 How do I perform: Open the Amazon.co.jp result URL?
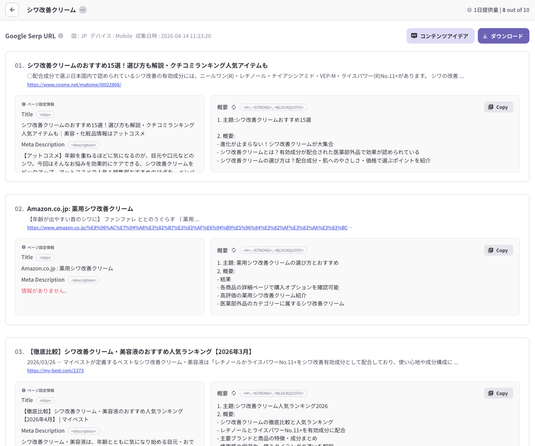189,228
